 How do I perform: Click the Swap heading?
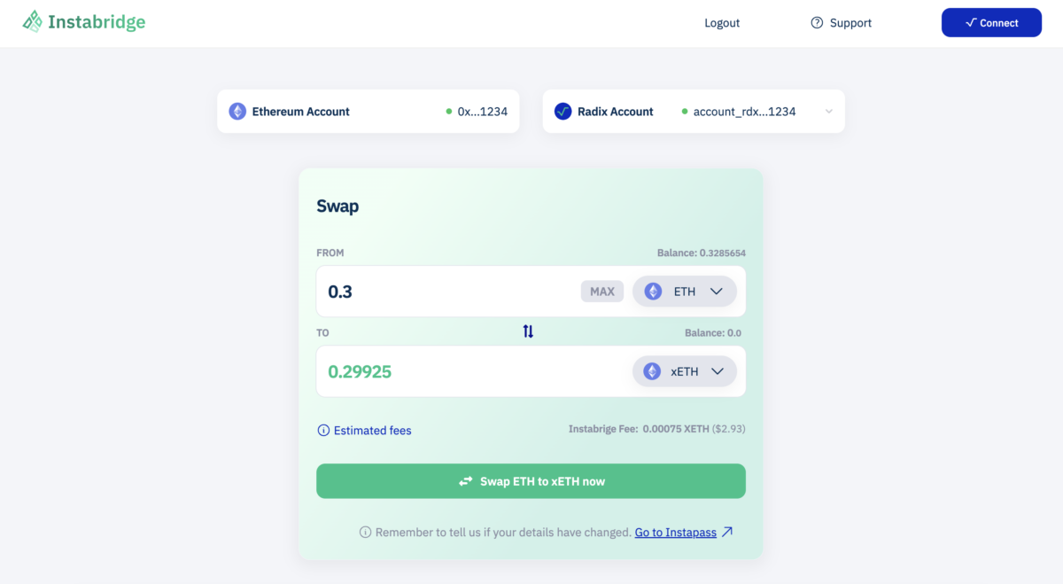[x=338, y=206]
